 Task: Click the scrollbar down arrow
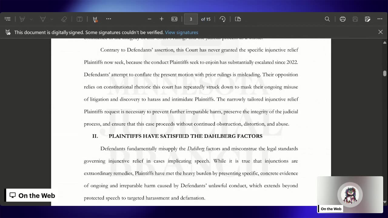(385, 202)
